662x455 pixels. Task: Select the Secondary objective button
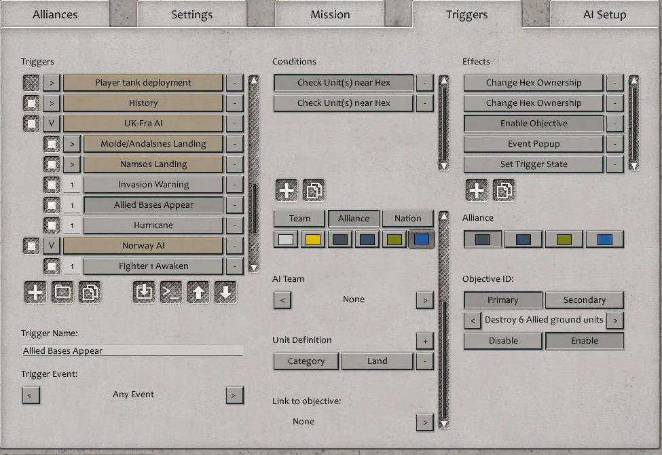[x=585, y=300]
